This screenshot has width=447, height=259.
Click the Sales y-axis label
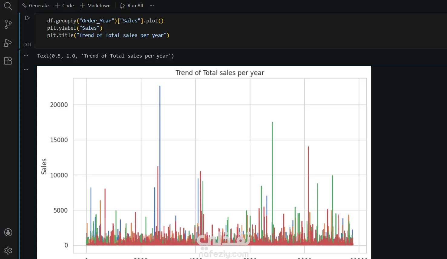tap(44, 166)
